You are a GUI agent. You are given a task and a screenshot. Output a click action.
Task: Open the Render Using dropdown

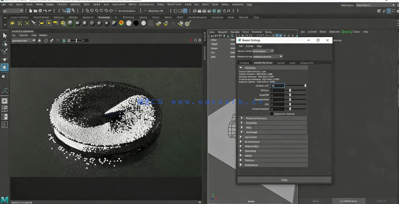pyautogui.click(x=268, y=57)
